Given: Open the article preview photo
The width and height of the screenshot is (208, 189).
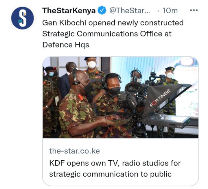Looking at the screenshot, I should pyautogui.click(x=121, y=98).
